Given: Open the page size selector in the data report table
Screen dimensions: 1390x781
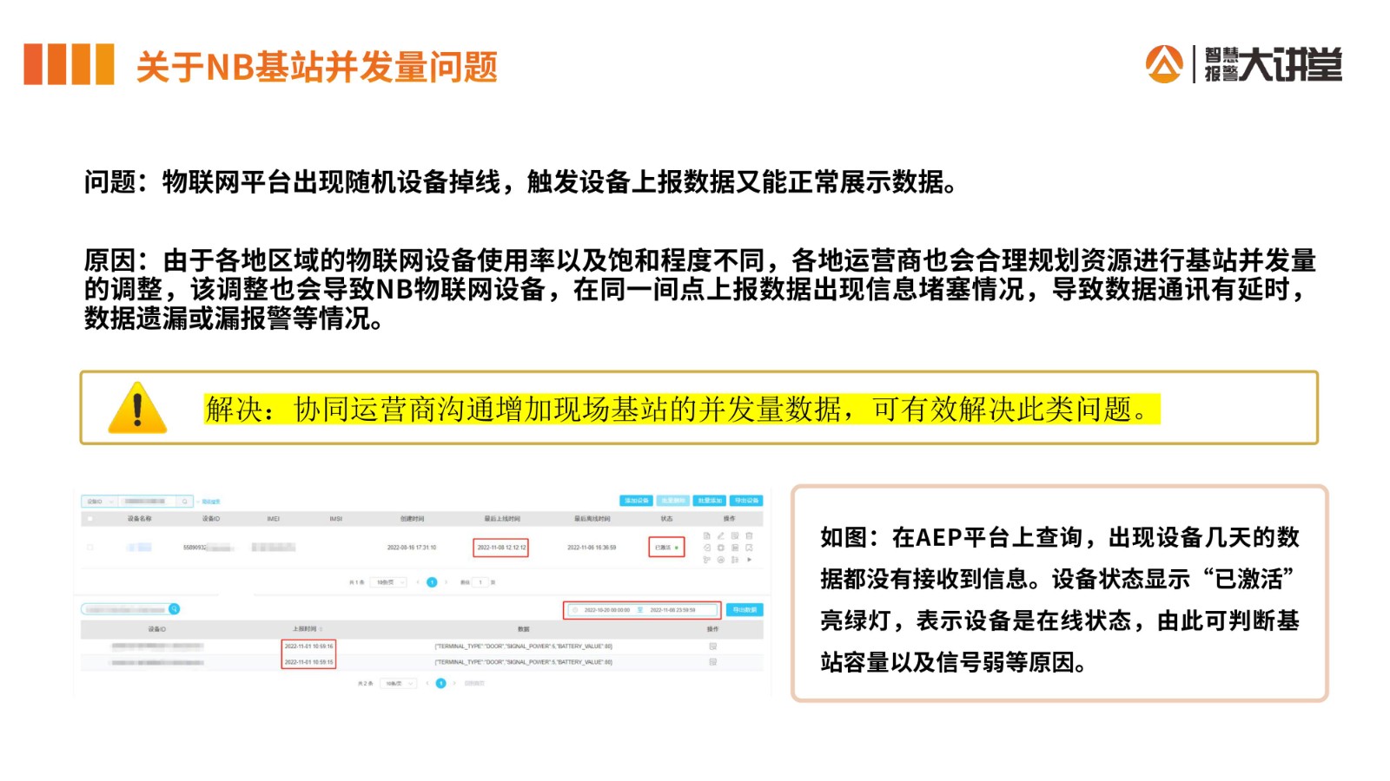Looking at the screenshot, I should (x=400, y=684).
